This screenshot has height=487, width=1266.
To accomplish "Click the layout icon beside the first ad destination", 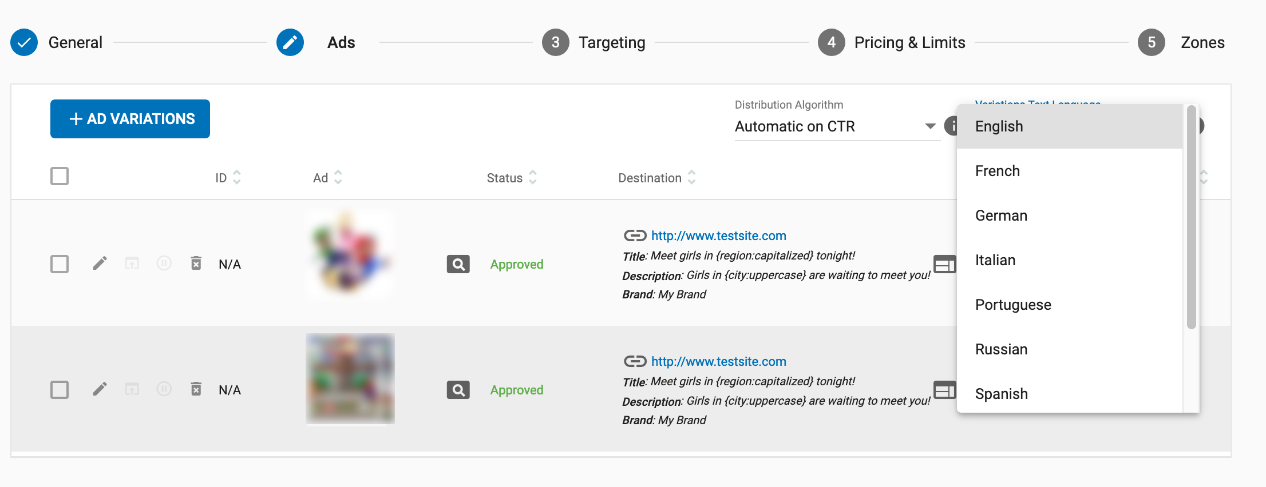I will (x=944, y=264).
